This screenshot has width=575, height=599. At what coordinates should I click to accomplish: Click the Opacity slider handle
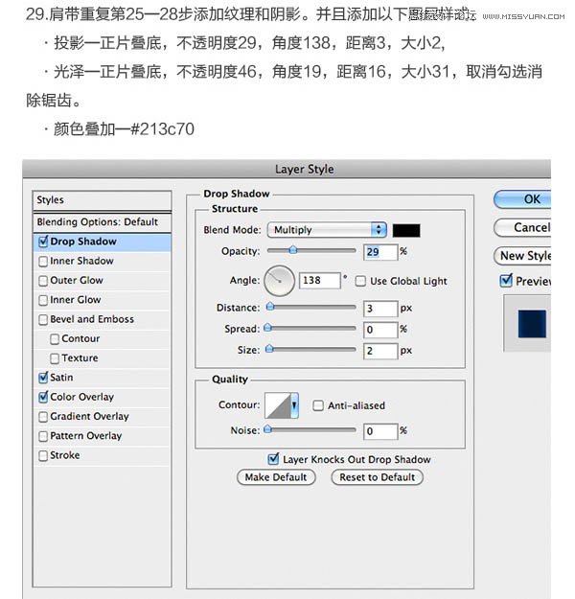293,250
